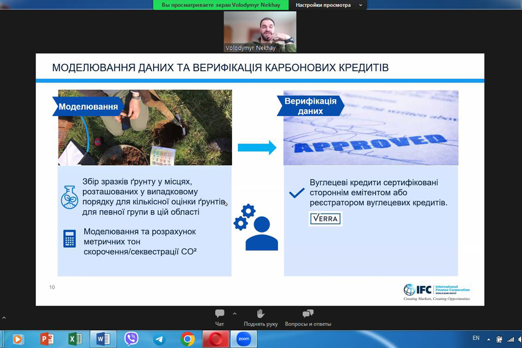
Task: Open Excel from the taskbar
Action: 75,339
